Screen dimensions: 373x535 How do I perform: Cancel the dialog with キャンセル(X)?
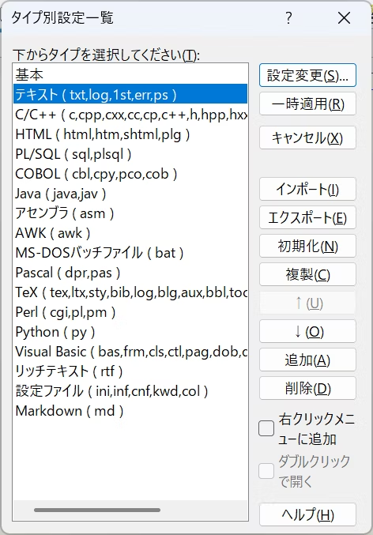point(307,138)
